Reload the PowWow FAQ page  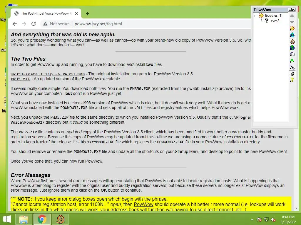34,24
